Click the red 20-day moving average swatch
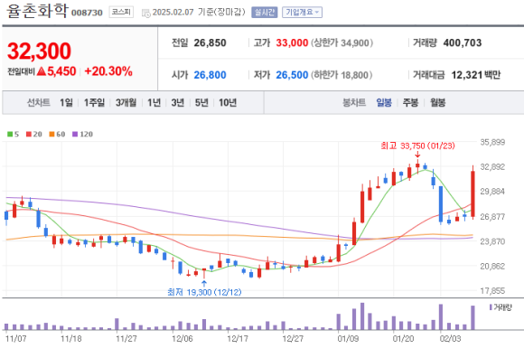Image resolution: width=524 pixels, height=358 pixels. [x=29, y=135]
